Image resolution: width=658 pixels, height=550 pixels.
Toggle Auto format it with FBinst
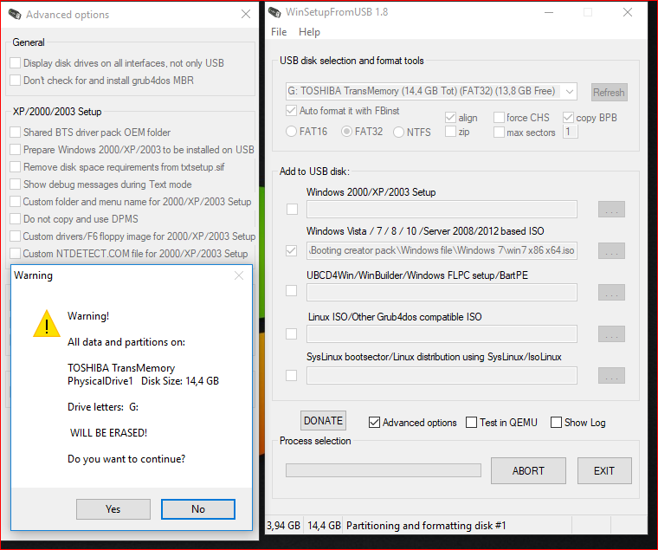(x=291, y=111)
